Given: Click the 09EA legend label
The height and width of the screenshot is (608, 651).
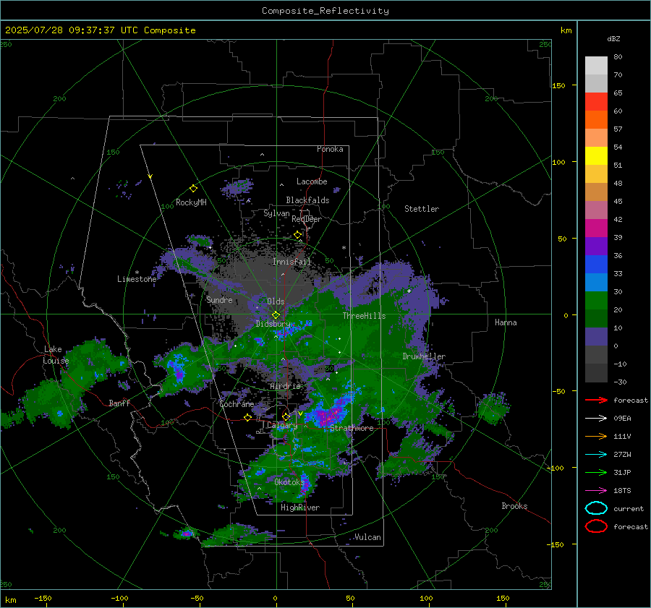Looking at the screenshot, I should pyautogui.click(x=622, y=419).
